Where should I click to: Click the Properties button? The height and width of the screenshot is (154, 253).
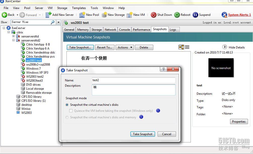(239, 121)
